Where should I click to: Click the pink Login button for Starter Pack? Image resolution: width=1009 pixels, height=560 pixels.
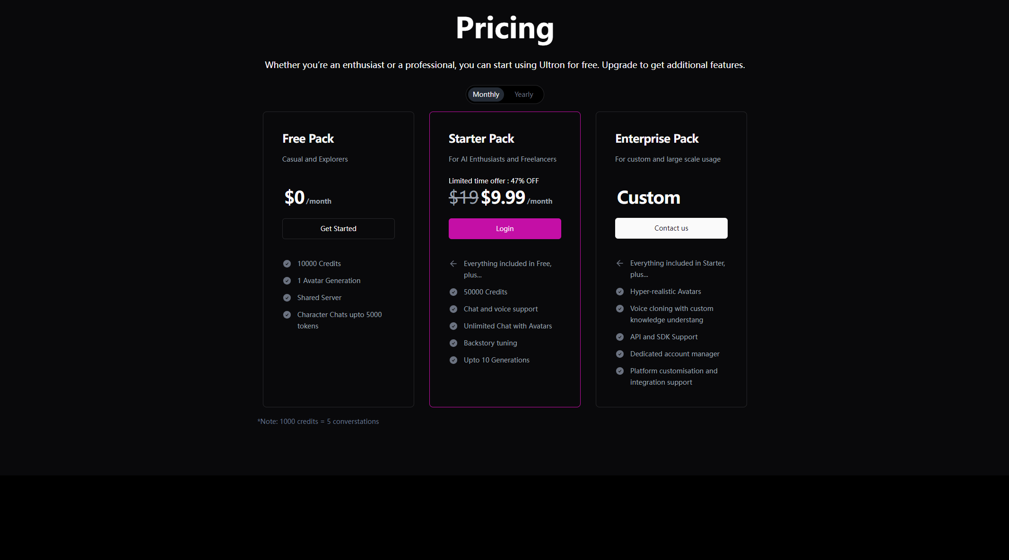(x=504, y=229)
